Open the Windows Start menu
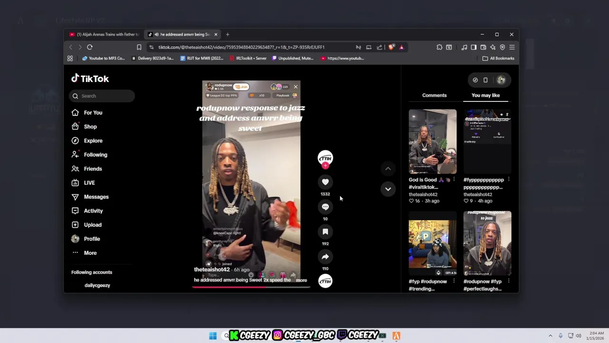The height and width of the screenshot is (343, 609). tap(213, 336)
